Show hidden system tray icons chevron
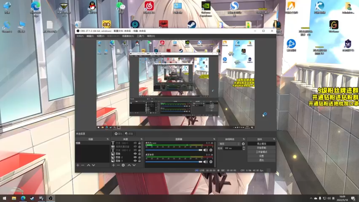 (311, 198)
